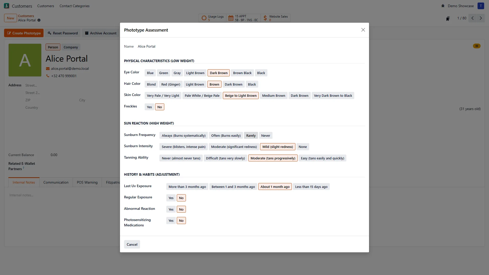Select More than 3 months ago
This screenshot has width=489, height=275.
click(187, 187)
